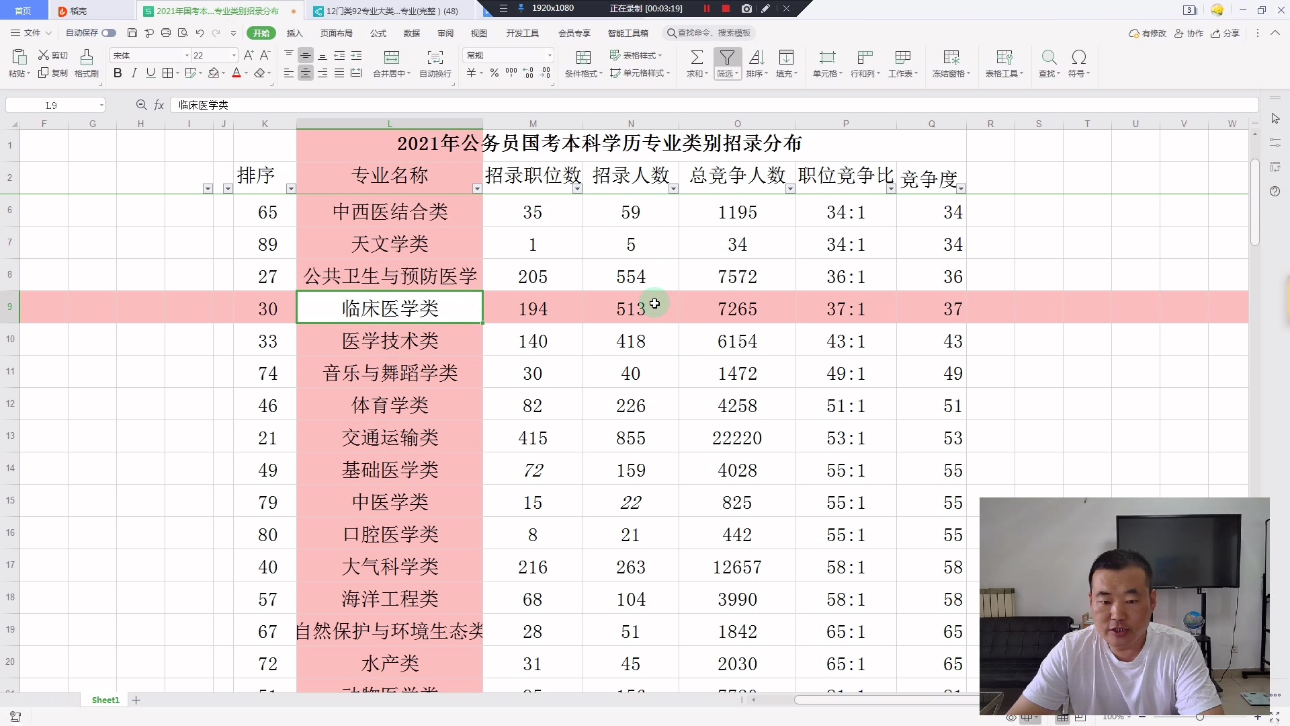Click the Save icon in quick toolbar

132,33
